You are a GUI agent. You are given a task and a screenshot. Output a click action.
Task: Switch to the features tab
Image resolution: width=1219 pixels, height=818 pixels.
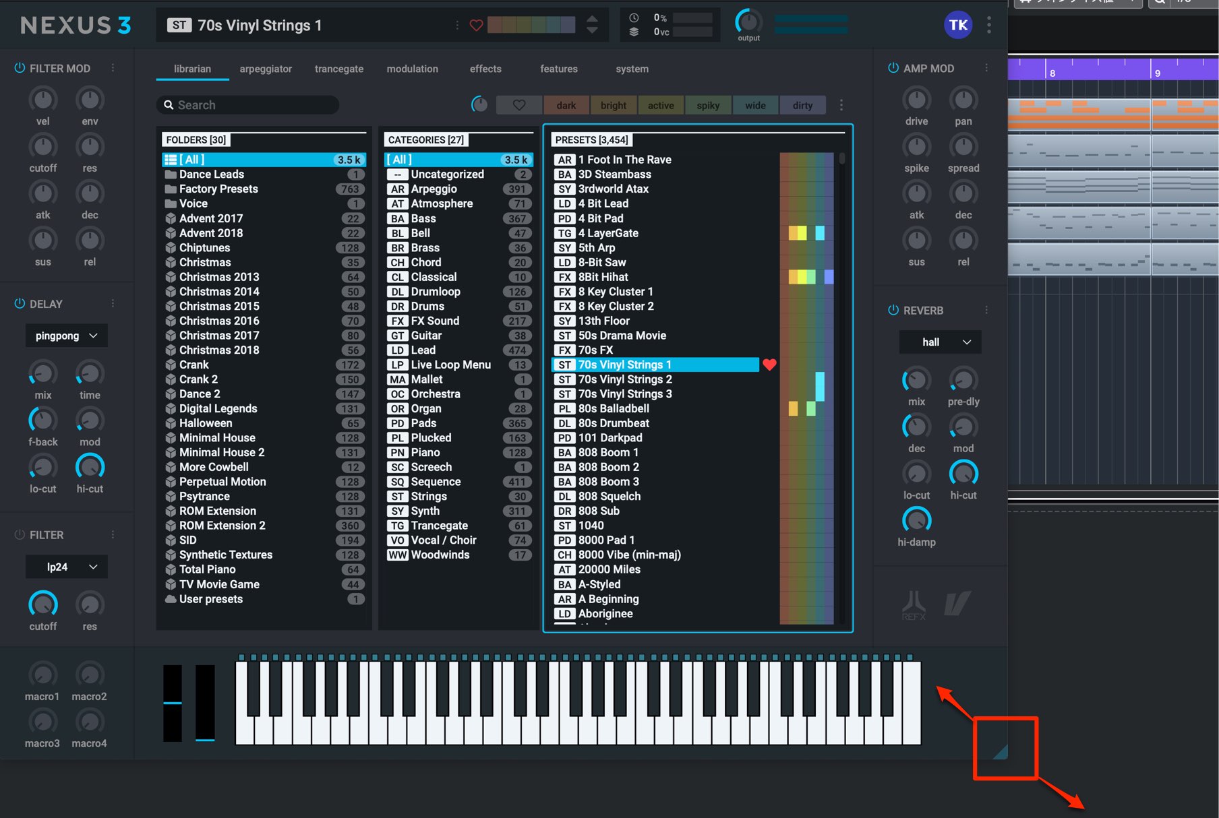tap(558, 69)
